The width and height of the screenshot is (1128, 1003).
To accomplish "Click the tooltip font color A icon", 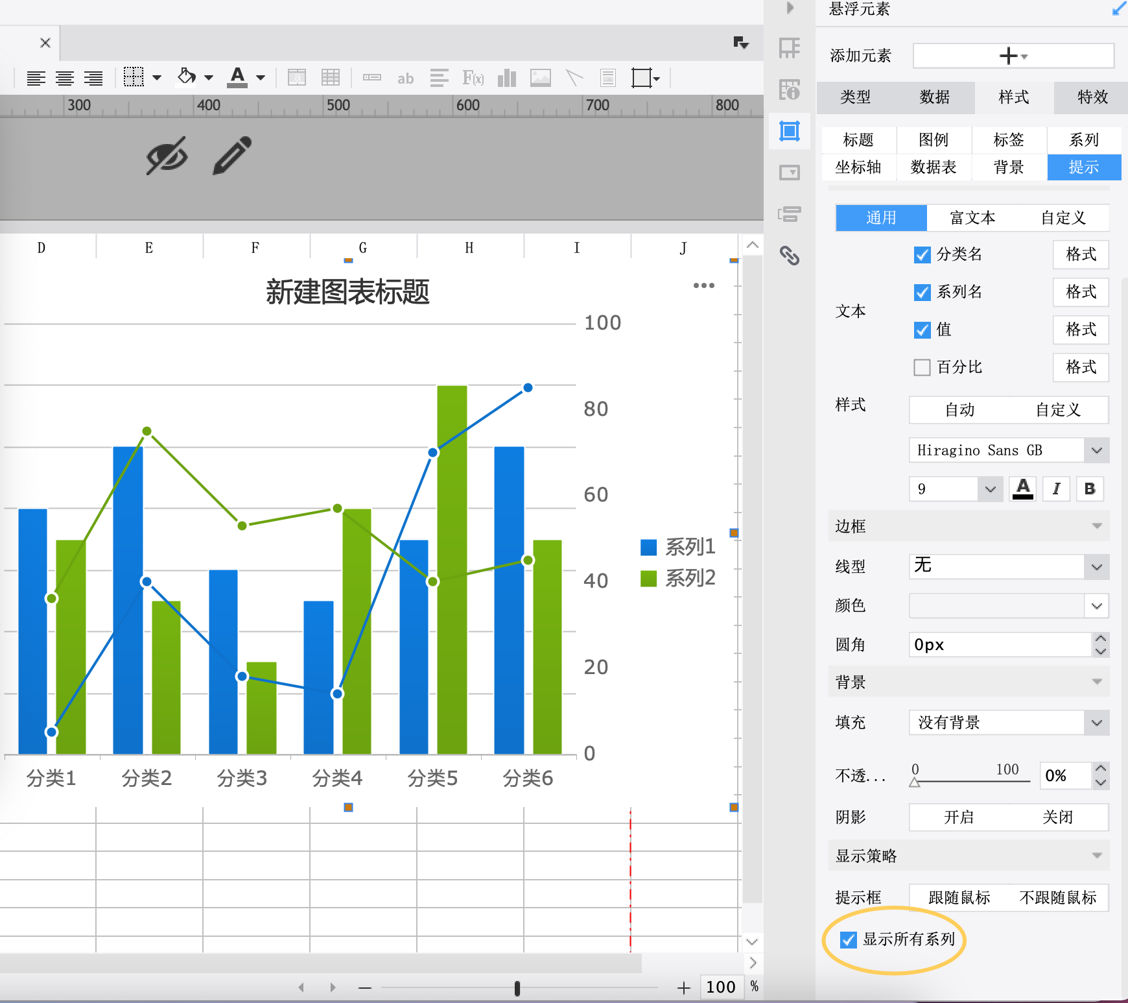I will tap(1023, 489).
